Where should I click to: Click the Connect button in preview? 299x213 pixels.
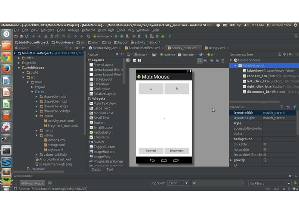point(151,151)
